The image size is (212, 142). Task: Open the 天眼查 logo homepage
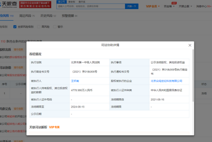pyautogui.click(x=8, y=5)
